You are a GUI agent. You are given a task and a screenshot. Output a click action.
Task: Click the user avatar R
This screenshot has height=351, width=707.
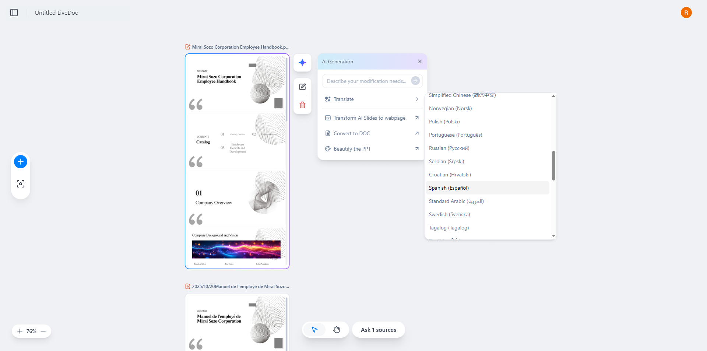(x=686, y=13)
